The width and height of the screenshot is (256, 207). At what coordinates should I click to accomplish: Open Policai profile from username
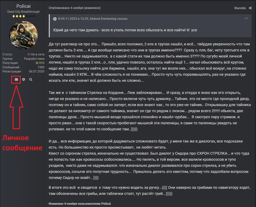click(24, 6)
